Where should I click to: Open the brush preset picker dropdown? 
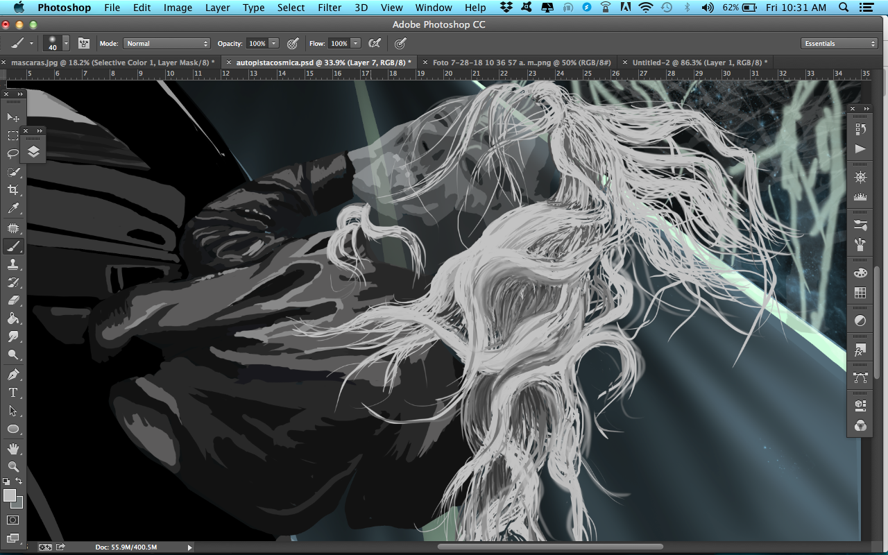tap(66, 43)
